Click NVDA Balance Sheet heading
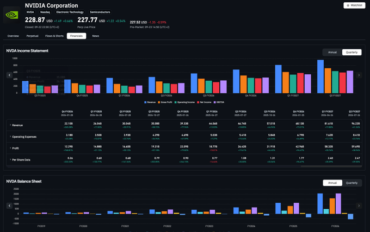Image resolution: width=370 pixels, height=232 pixels. point(24,182)
